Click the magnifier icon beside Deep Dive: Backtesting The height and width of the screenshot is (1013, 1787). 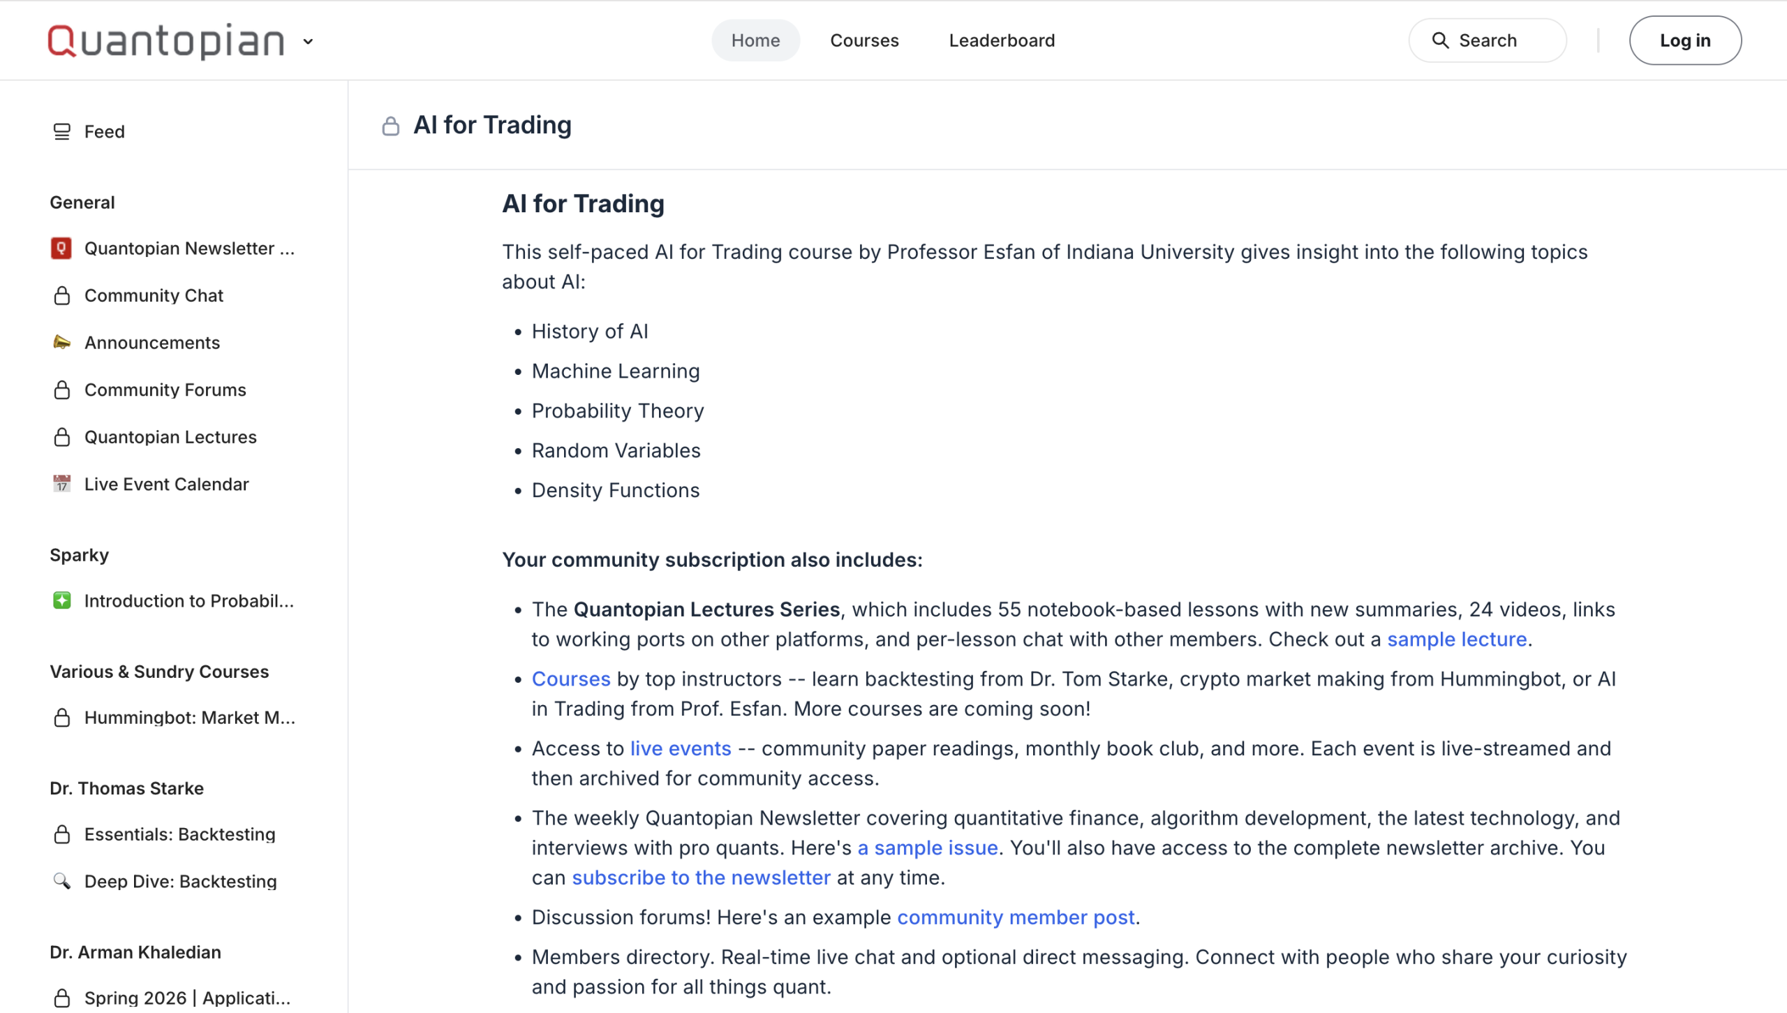(61, 881)
